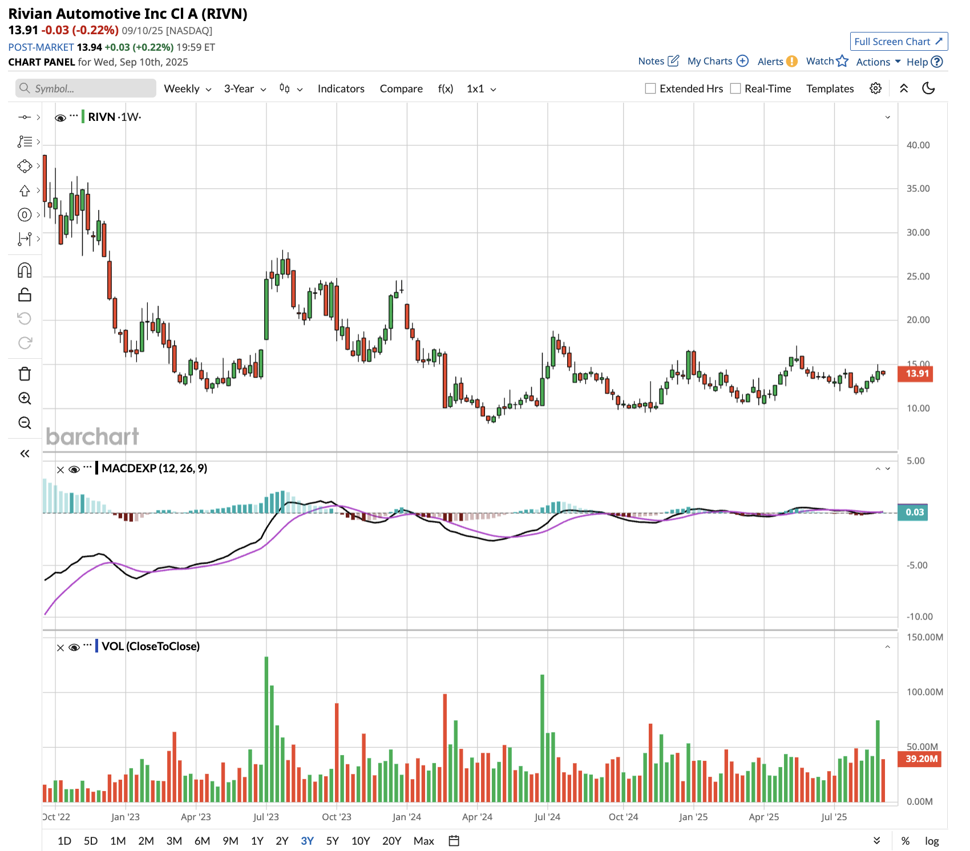The width and height of the screenshot is (970, 851).
Task: Hide the VOL indicator with eye icon
Action: tap(74, 647)
